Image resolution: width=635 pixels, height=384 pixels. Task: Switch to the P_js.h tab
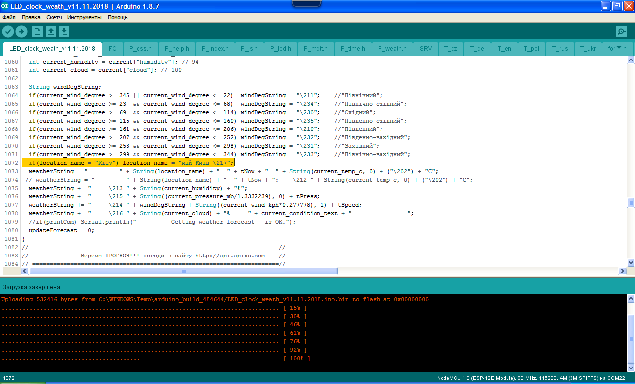pyautogui.click(x=249, y=49)
